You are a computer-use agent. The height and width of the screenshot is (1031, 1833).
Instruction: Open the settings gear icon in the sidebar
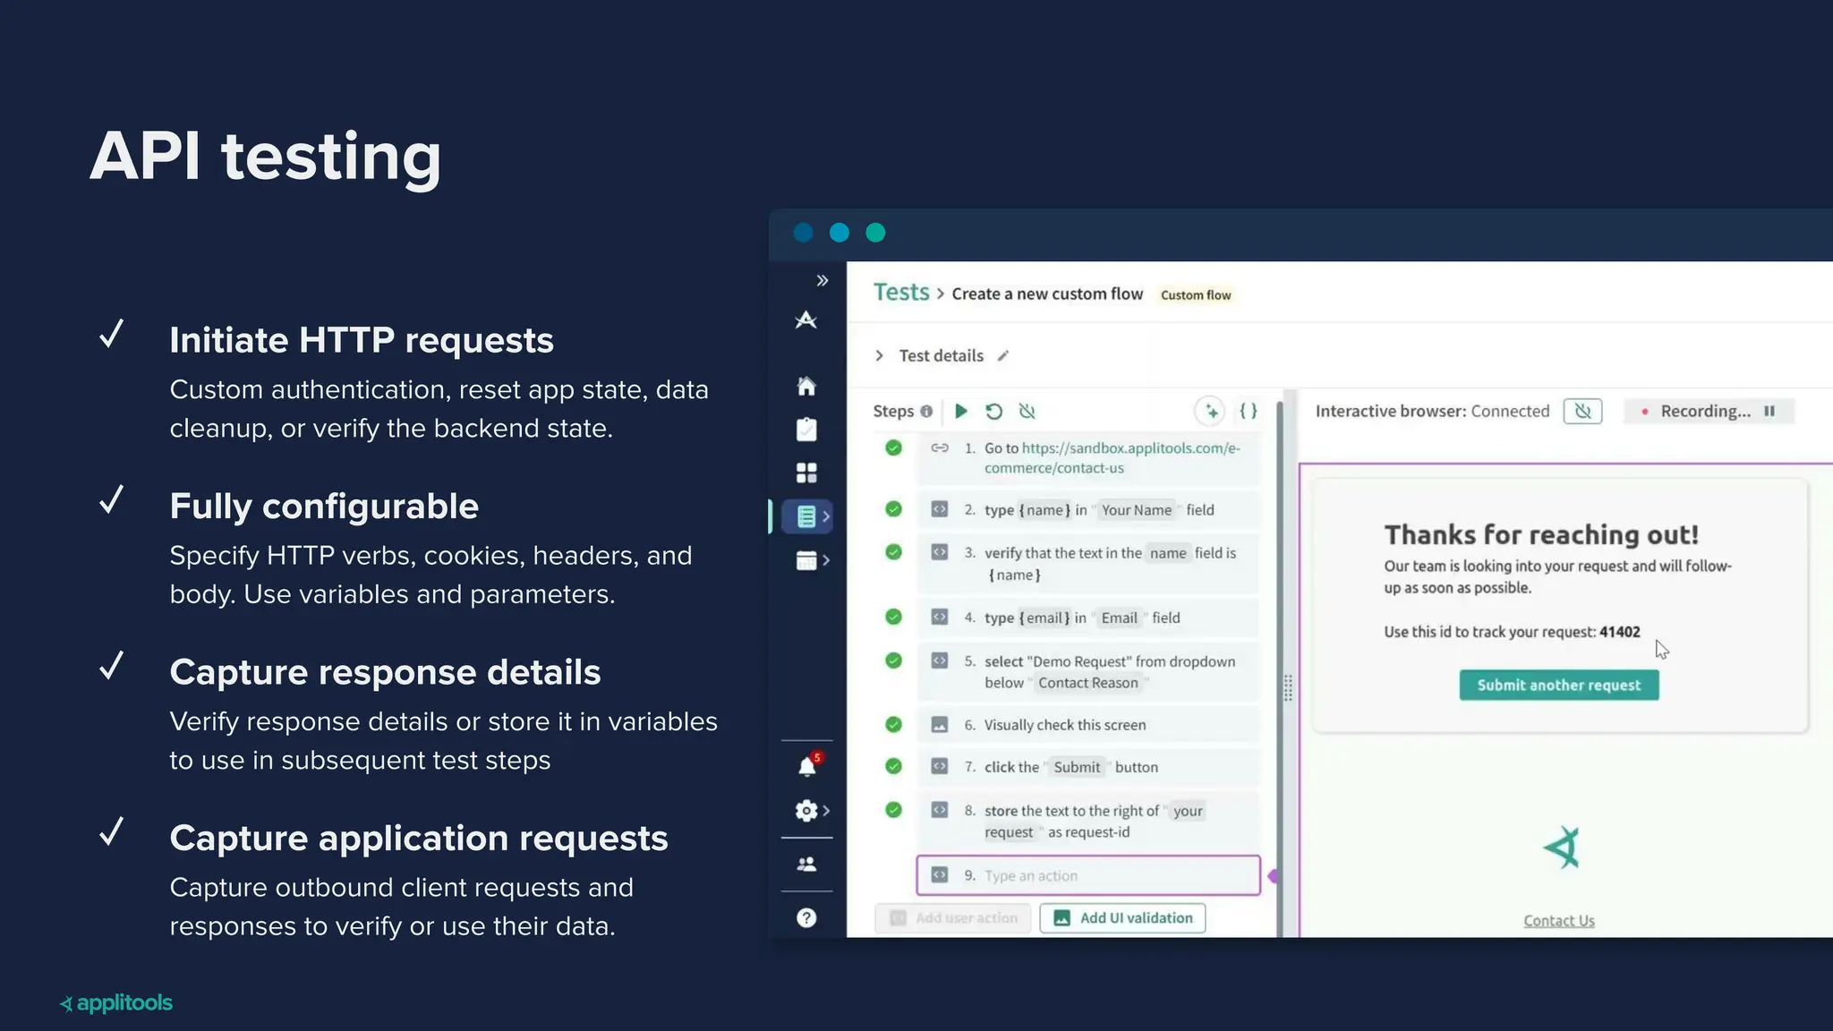[x=806, y=811]
